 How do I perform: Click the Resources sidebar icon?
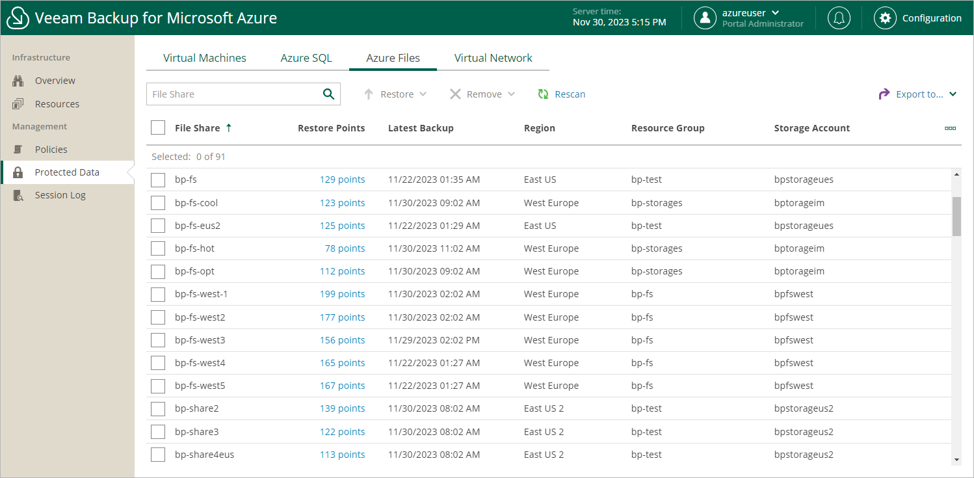[19, 104]
